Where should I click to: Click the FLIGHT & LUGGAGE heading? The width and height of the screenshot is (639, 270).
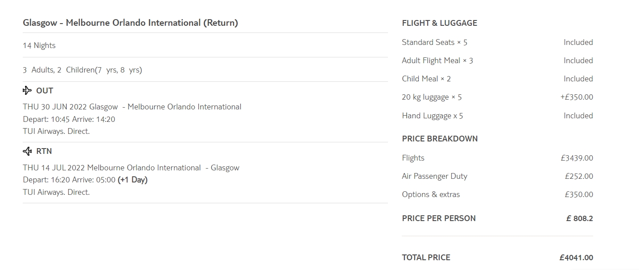439,23
